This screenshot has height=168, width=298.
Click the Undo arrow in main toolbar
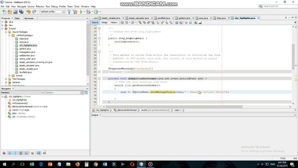coord(28,12)
